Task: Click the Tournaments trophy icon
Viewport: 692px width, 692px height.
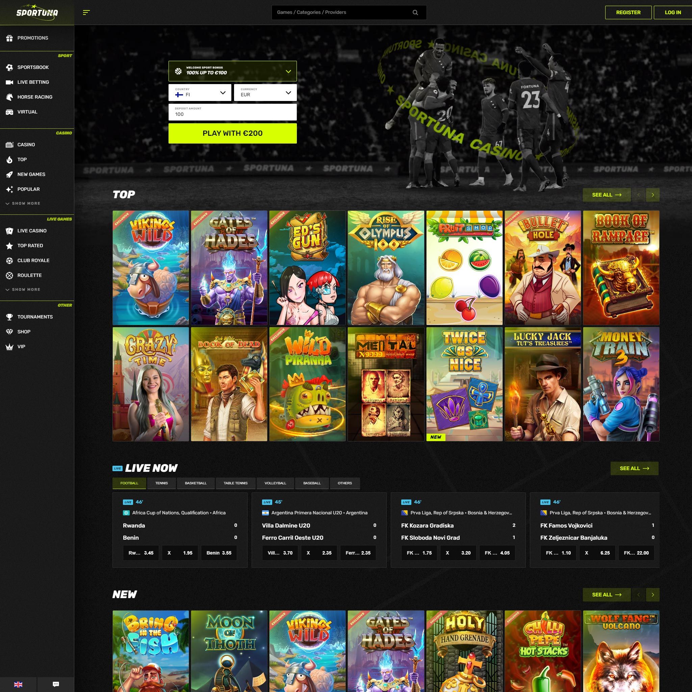Action: pos(10,317)
